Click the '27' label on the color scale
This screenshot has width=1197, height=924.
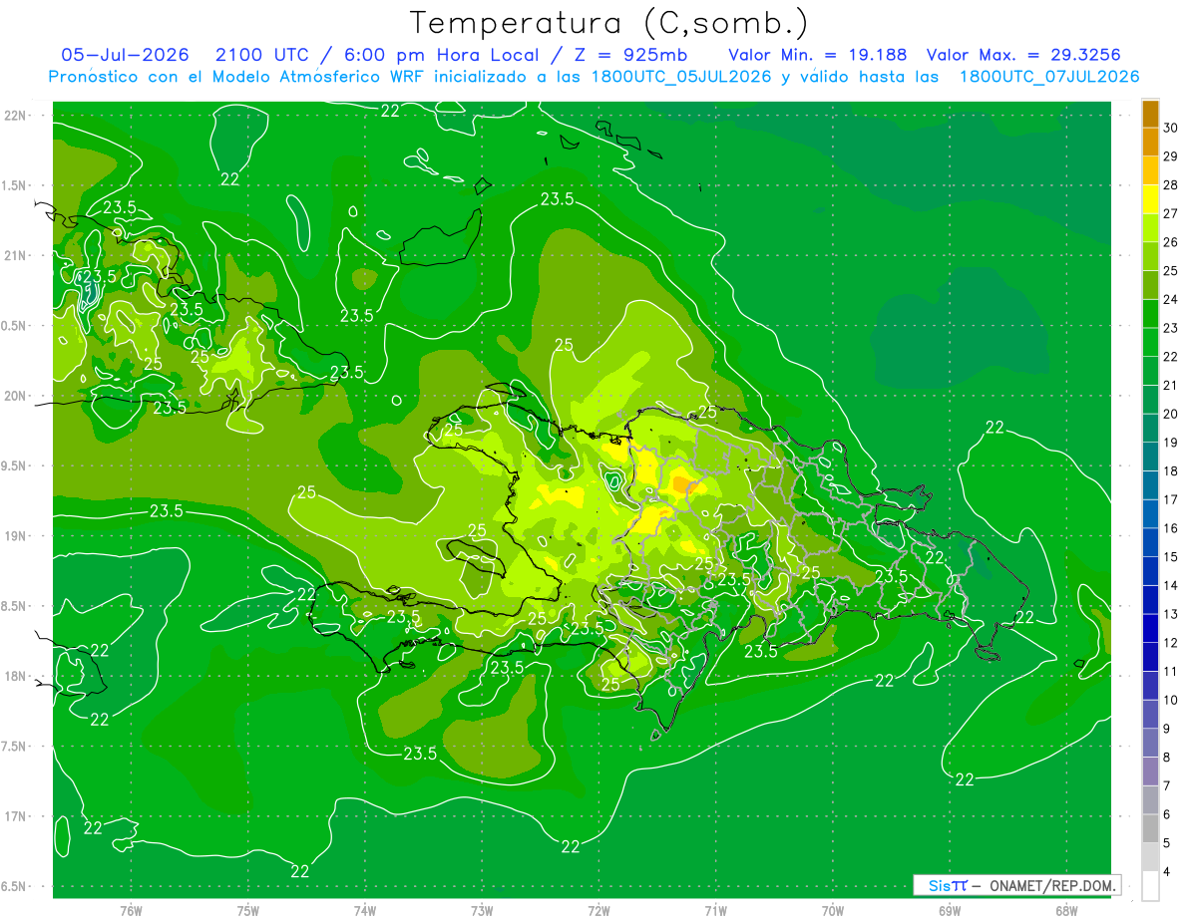pyautogui.click(x=1170, y=212)
